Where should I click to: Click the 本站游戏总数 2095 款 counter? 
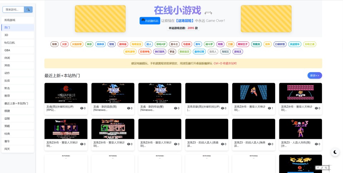tap(183, 28)
